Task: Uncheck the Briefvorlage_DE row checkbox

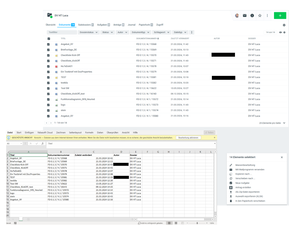Action: pos(48,50)
